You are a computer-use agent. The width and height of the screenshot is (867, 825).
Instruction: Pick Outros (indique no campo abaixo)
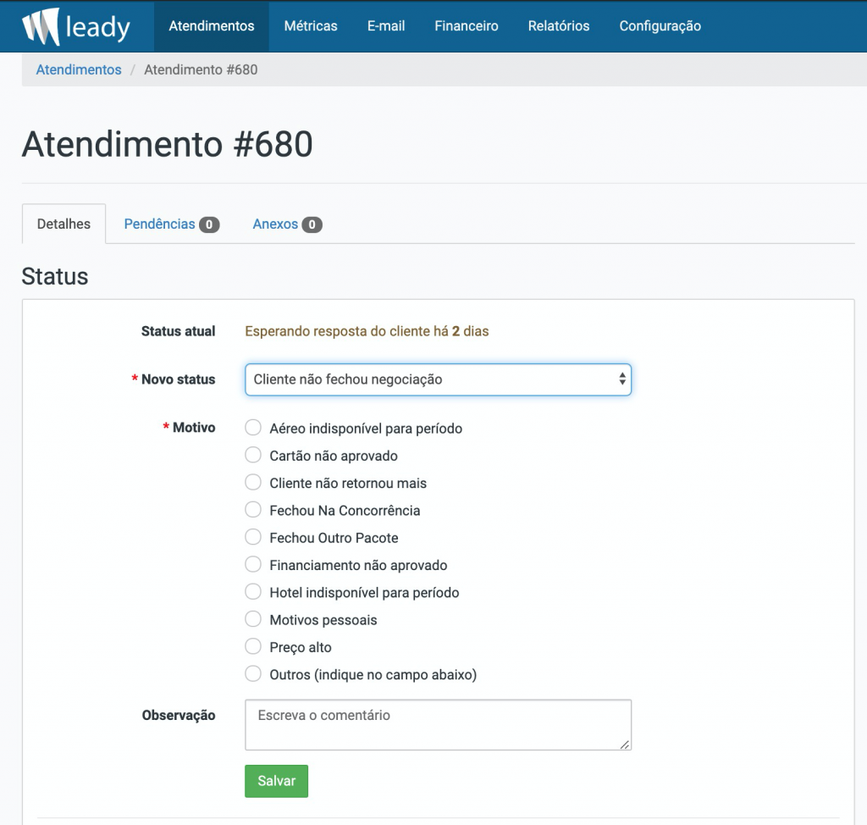coord(253,674)
